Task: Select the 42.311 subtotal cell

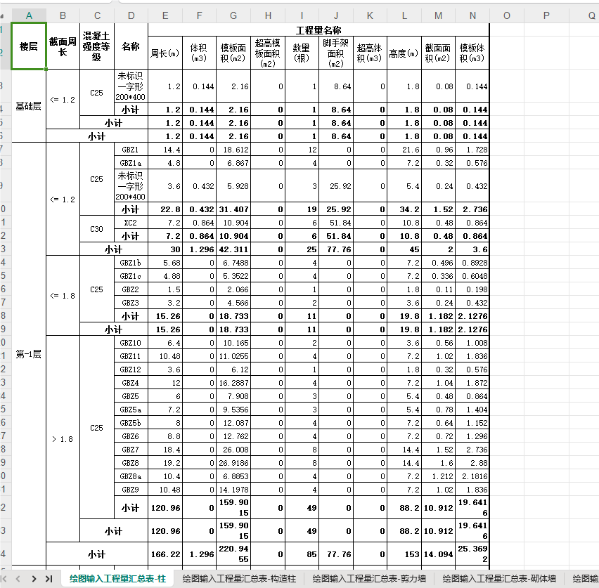Action: point(233,249)
